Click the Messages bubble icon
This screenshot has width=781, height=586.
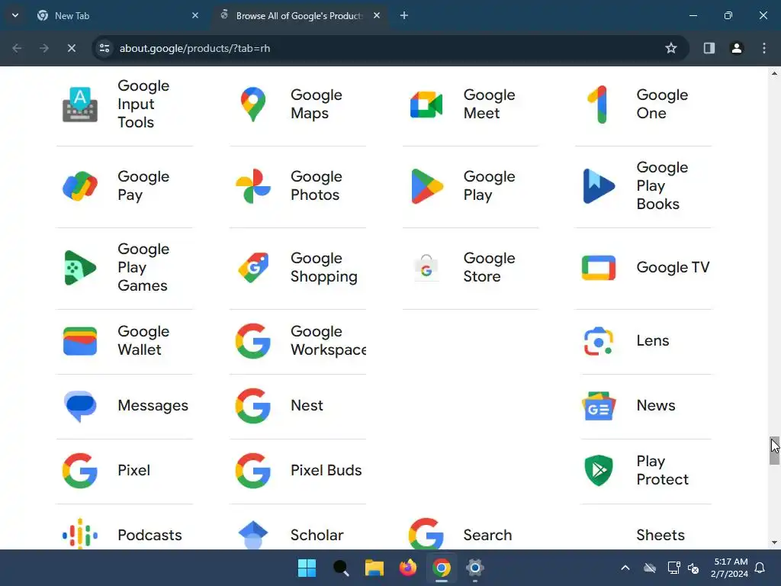tap(79, 406)
